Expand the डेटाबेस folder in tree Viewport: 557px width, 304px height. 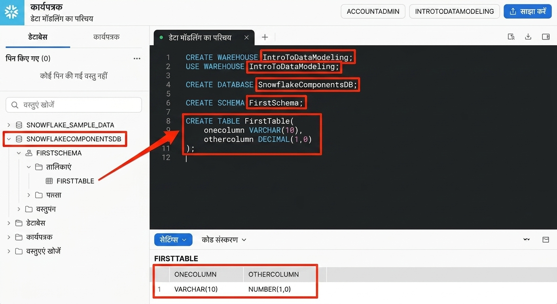coord(9,223)
